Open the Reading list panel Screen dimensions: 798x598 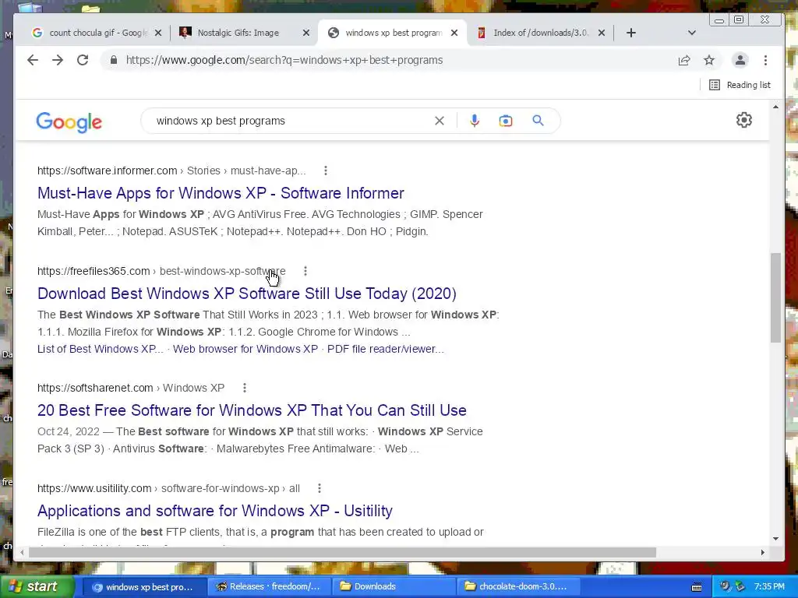click(740, 85)
